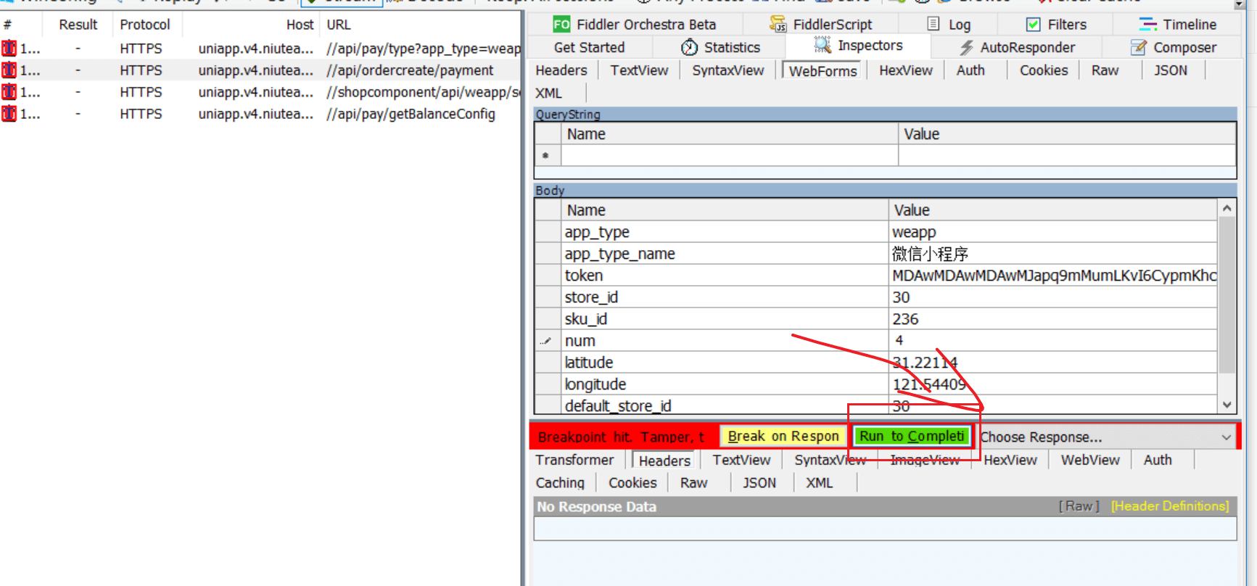Select the response JSON tab below breakpoint bar
Screen dimensions: 1257x586
click(759, 483)
